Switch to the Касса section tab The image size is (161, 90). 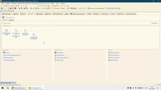point(23,14)
